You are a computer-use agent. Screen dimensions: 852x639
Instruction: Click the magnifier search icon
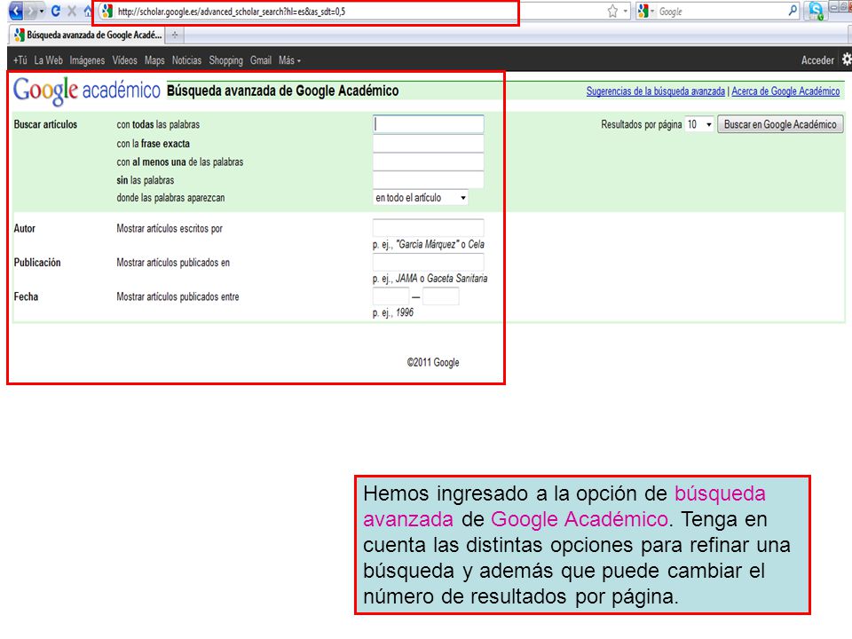[x=793, y=11]
